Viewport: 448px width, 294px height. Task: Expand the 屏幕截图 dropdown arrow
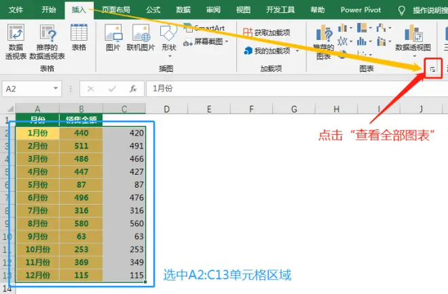[x=227, y=42]
